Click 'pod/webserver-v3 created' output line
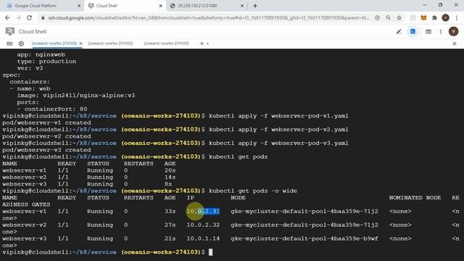 [x=46, y=150]
